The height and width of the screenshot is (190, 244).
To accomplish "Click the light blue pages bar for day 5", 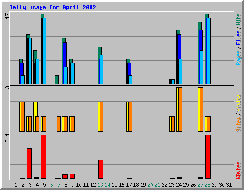I will click(44, 51).
